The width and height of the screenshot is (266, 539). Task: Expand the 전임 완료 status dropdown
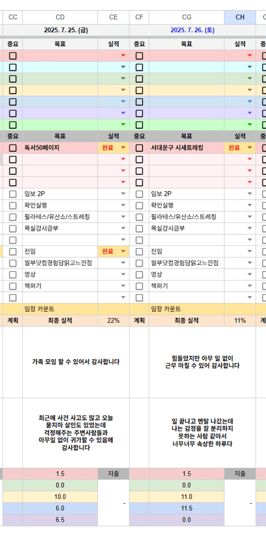click(123, 251)
